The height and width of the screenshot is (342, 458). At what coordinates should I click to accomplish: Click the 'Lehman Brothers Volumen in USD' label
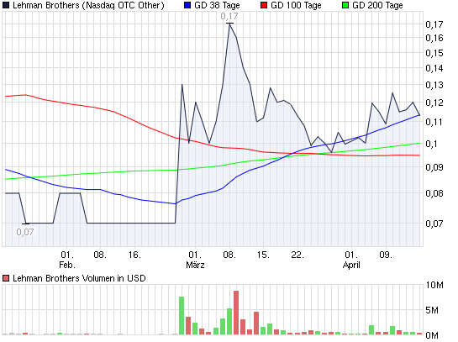tap(79, 278)
